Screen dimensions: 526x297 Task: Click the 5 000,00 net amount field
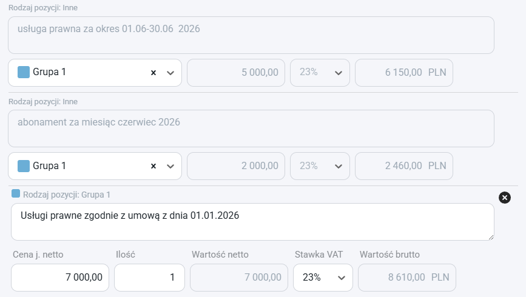point(236,73)
